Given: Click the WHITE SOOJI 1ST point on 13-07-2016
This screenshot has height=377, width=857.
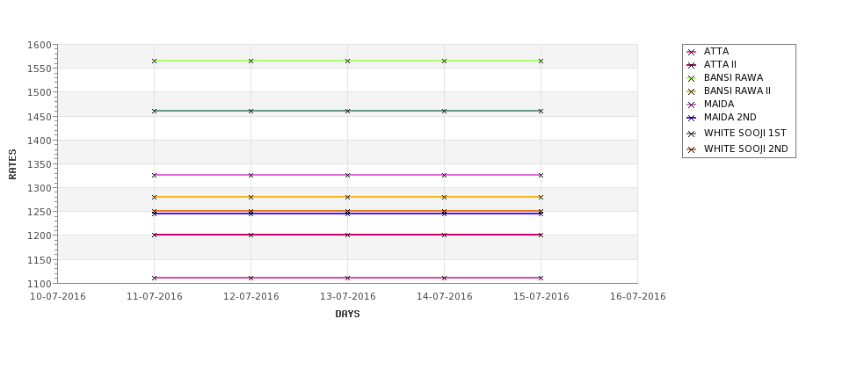Looking at the screenshot, I should click(x=347, y=111).
